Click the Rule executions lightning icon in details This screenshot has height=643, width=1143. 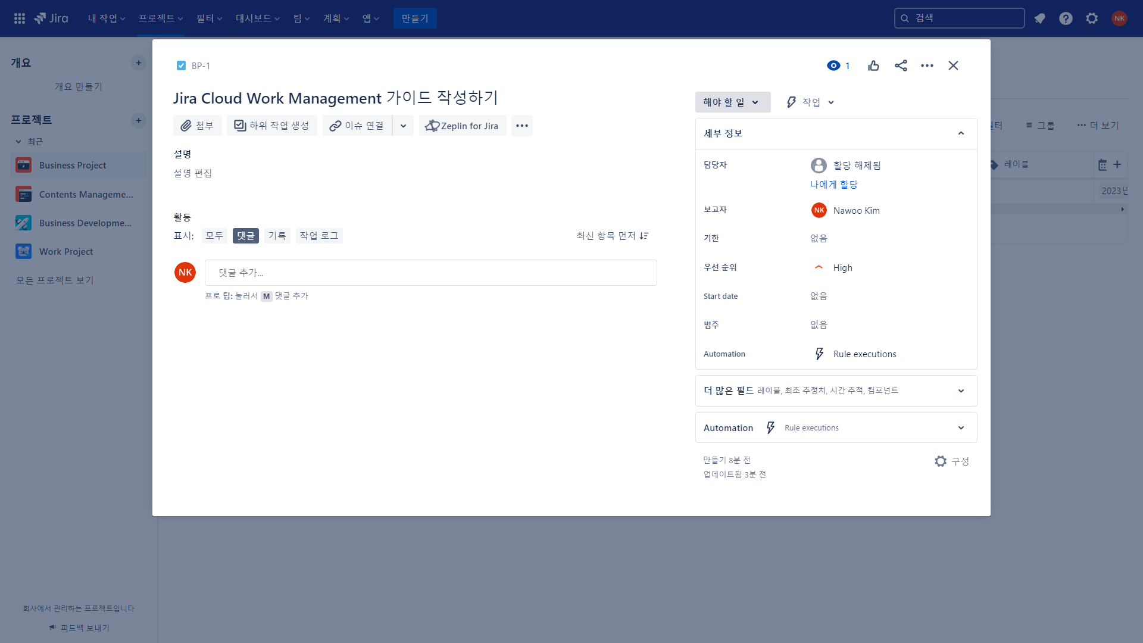click(x=819, y=354)
